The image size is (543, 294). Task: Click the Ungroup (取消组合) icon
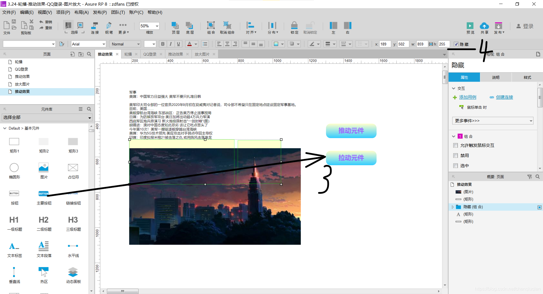[227, 26]
